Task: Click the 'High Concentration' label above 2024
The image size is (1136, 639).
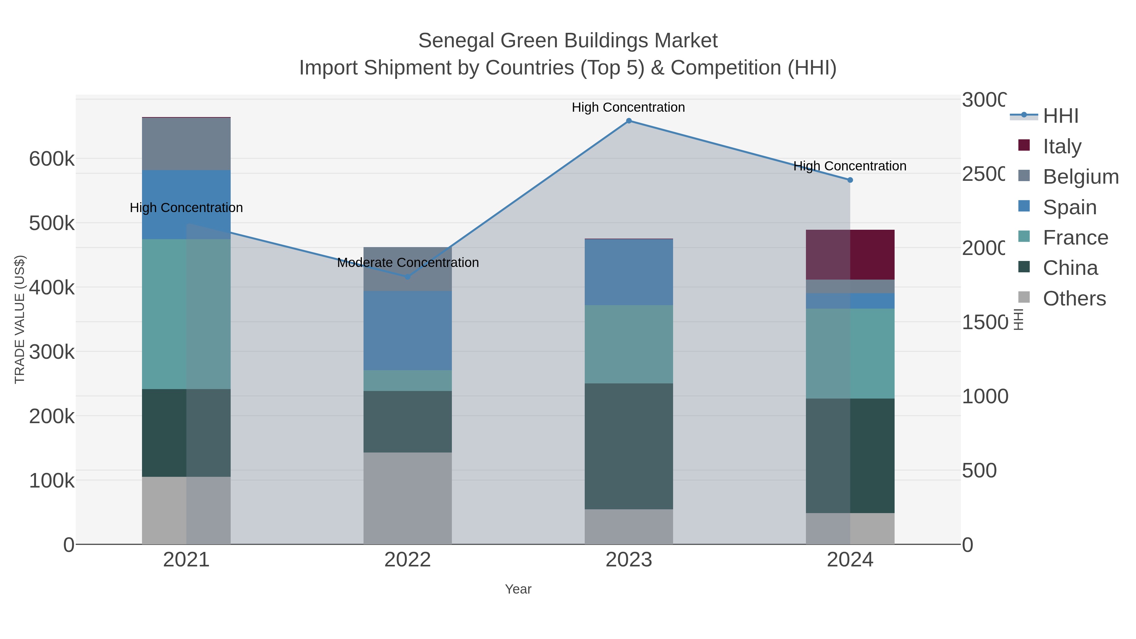Action: point(850,166)
